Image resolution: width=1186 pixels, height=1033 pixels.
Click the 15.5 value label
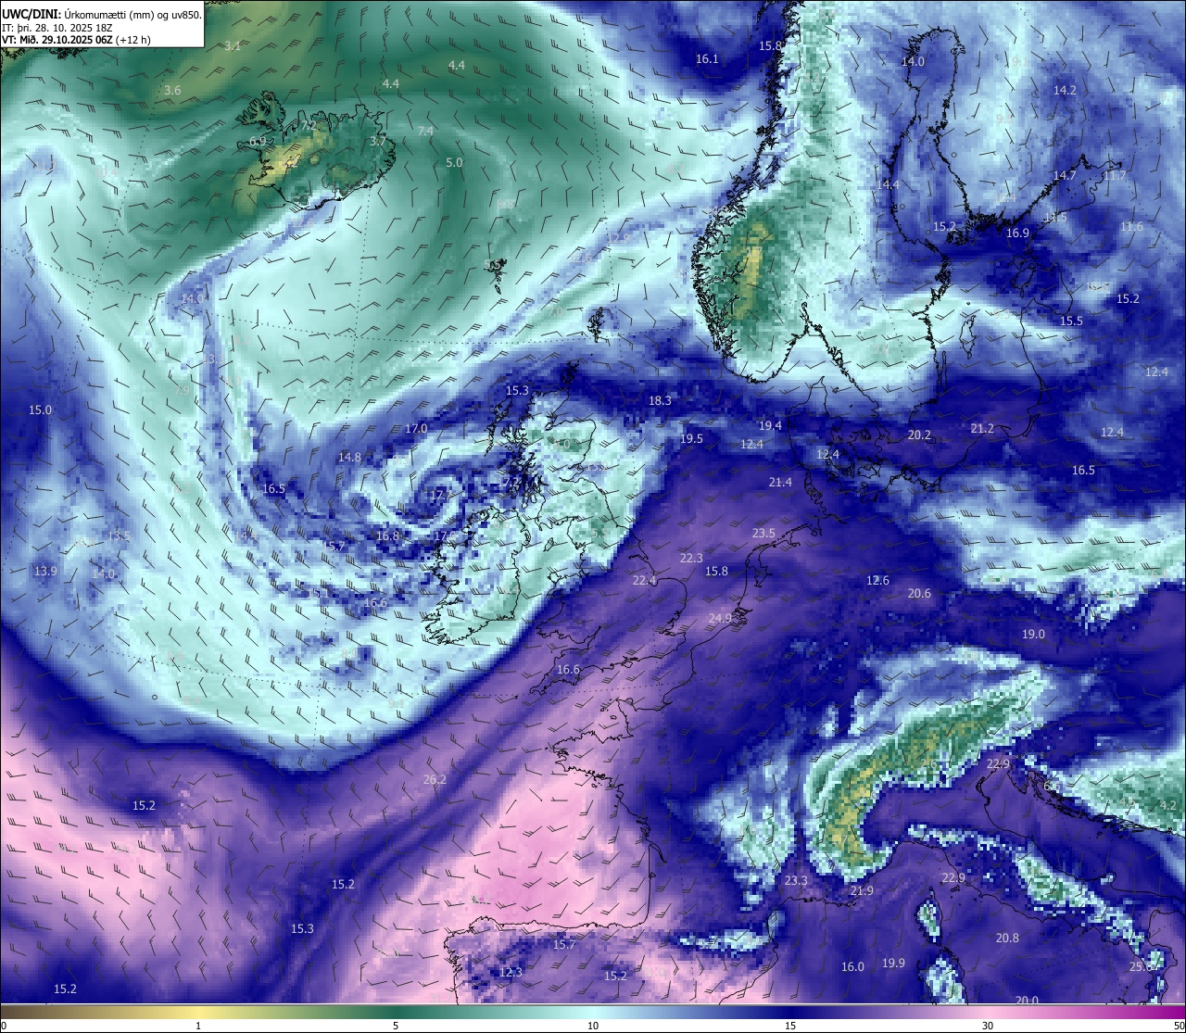point(1071,321)
